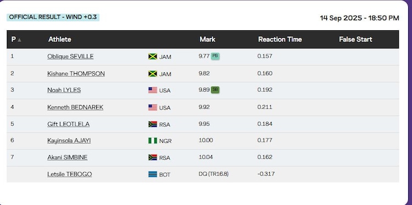Open Oblique SEVILLE athlete profile

70,57
